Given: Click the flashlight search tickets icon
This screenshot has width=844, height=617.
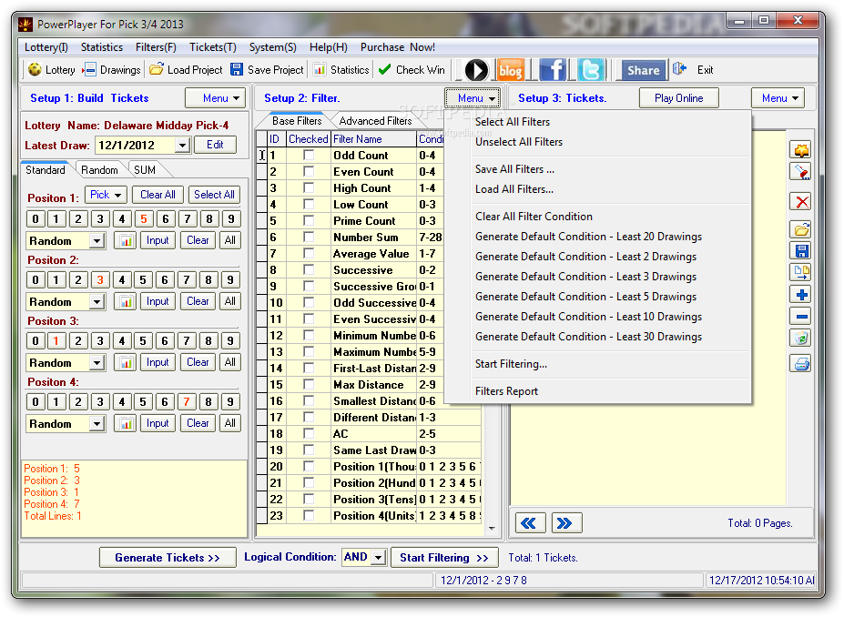Looking at the screenshot, I should pyautogui.click(x=801, y=172).
